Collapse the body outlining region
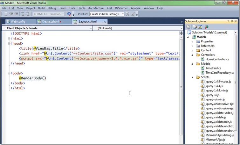Screen dimensions: 240x145 [9, 73]
